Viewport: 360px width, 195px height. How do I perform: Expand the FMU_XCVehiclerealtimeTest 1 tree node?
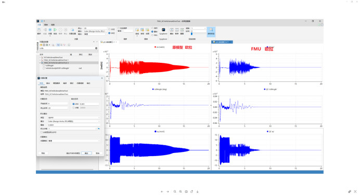tap(40, 60)
